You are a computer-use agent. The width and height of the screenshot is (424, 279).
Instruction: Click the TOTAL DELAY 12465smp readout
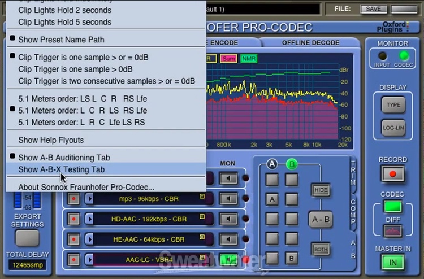point(27,265)
